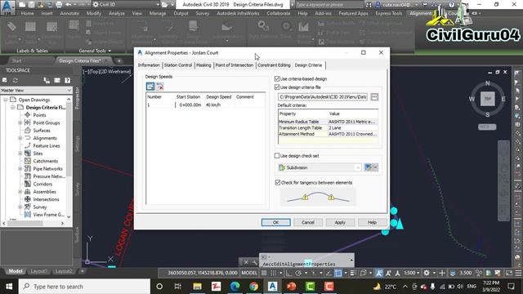Image resolution: width=523 pixels, height=294 pixels.
Task: Click the Surfaces tree icon
Action: 28,130
